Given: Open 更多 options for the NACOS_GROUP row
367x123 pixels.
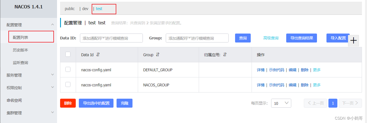Looking at the screenshot, I should [x=317, y=85].
